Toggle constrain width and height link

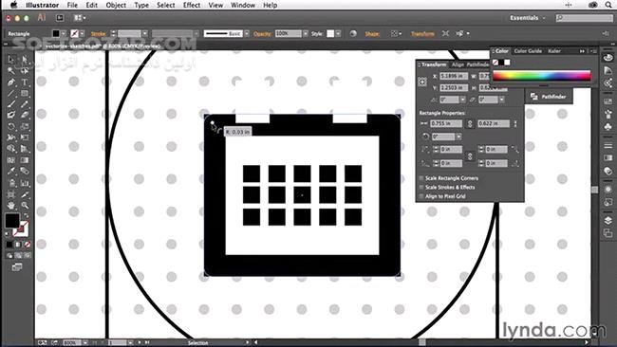click(470, 124)
